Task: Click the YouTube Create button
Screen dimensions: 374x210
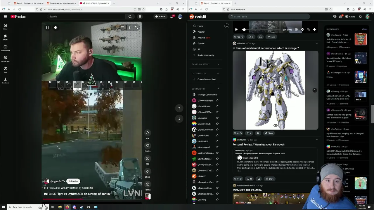Action: (160, 17)
